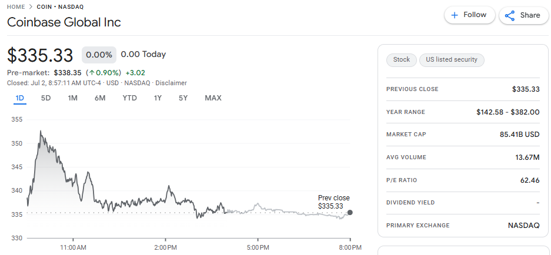
Task: Click the chevron arrow beside HOME in the breadcrumb
Action: (31, 6)
